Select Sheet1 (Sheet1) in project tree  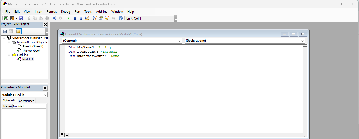click(x=33, y=46)
